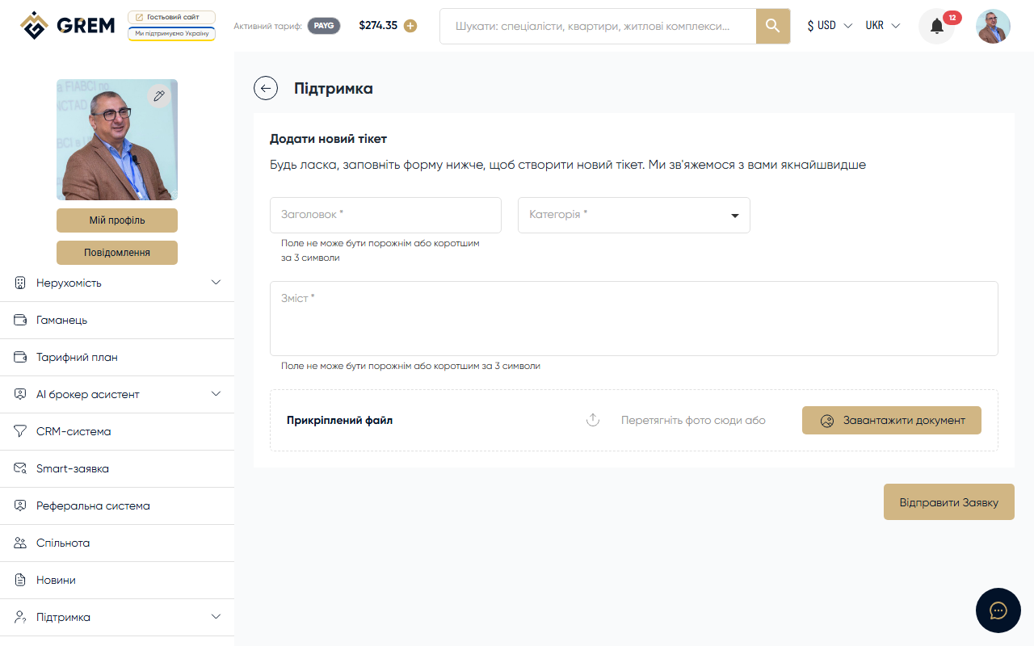Open the notifications bell
This screenshot has height=646, width=1034.
[x=936, y=27]
